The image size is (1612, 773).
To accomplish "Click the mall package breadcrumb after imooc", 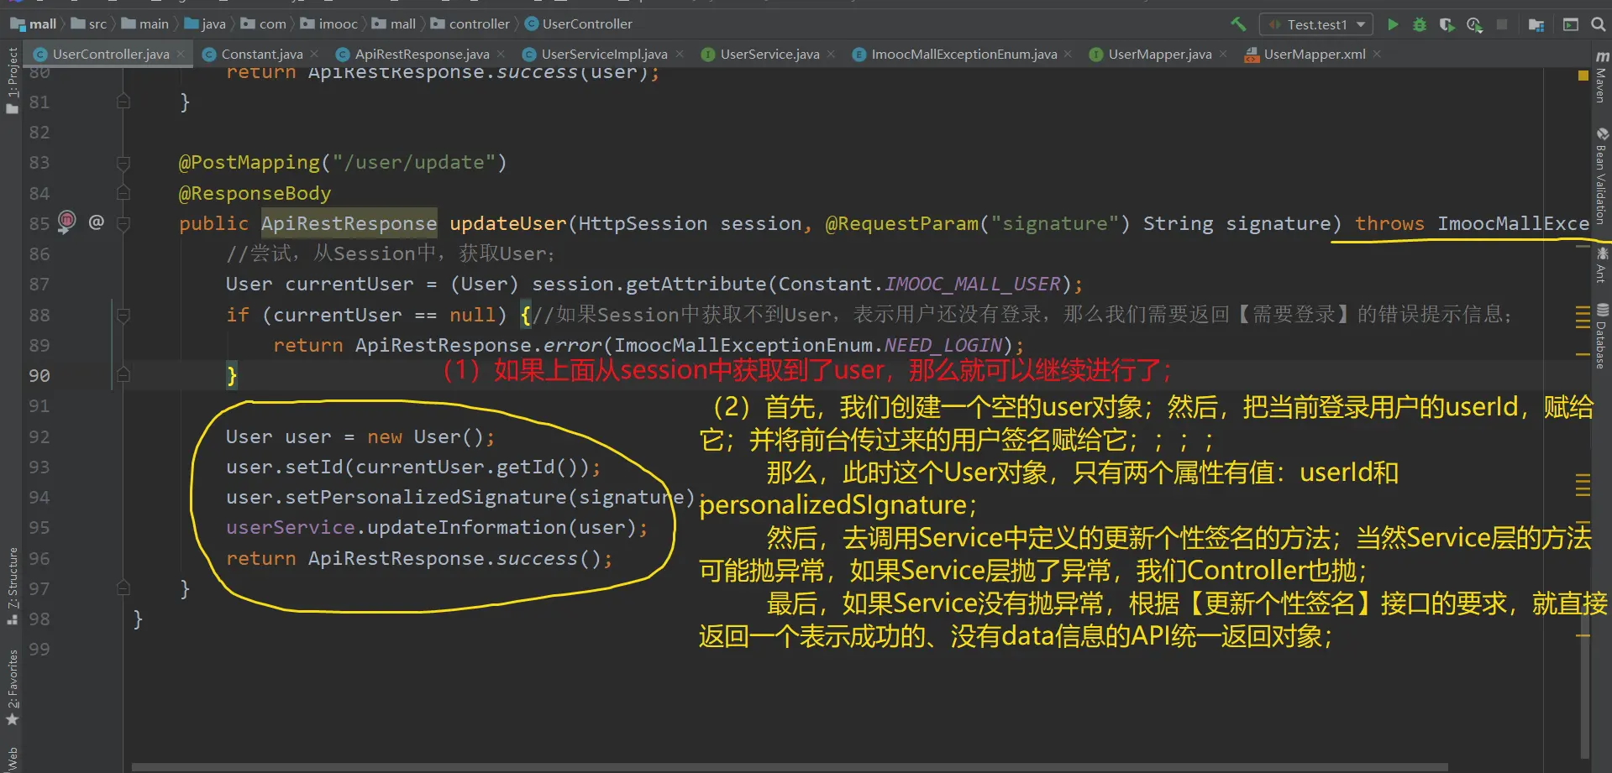I will [394, 24].
